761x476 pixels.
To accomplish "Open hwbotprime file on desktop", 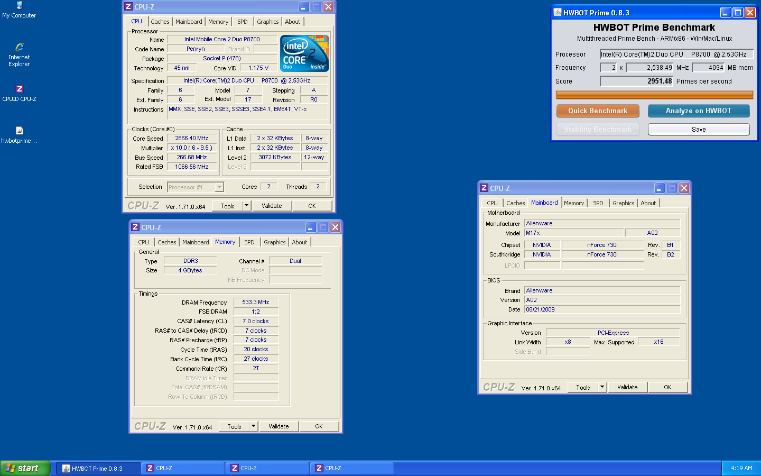I will click(19, 135).
